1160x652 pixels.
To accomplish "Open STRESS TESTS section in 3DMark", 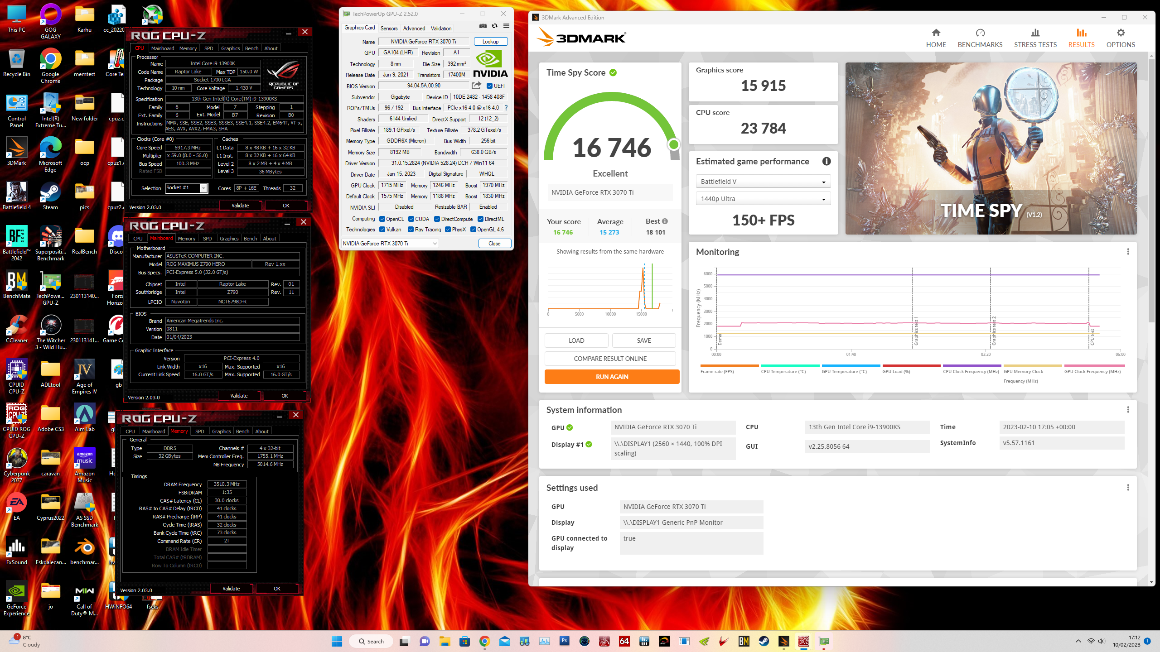I will 1035,38.
